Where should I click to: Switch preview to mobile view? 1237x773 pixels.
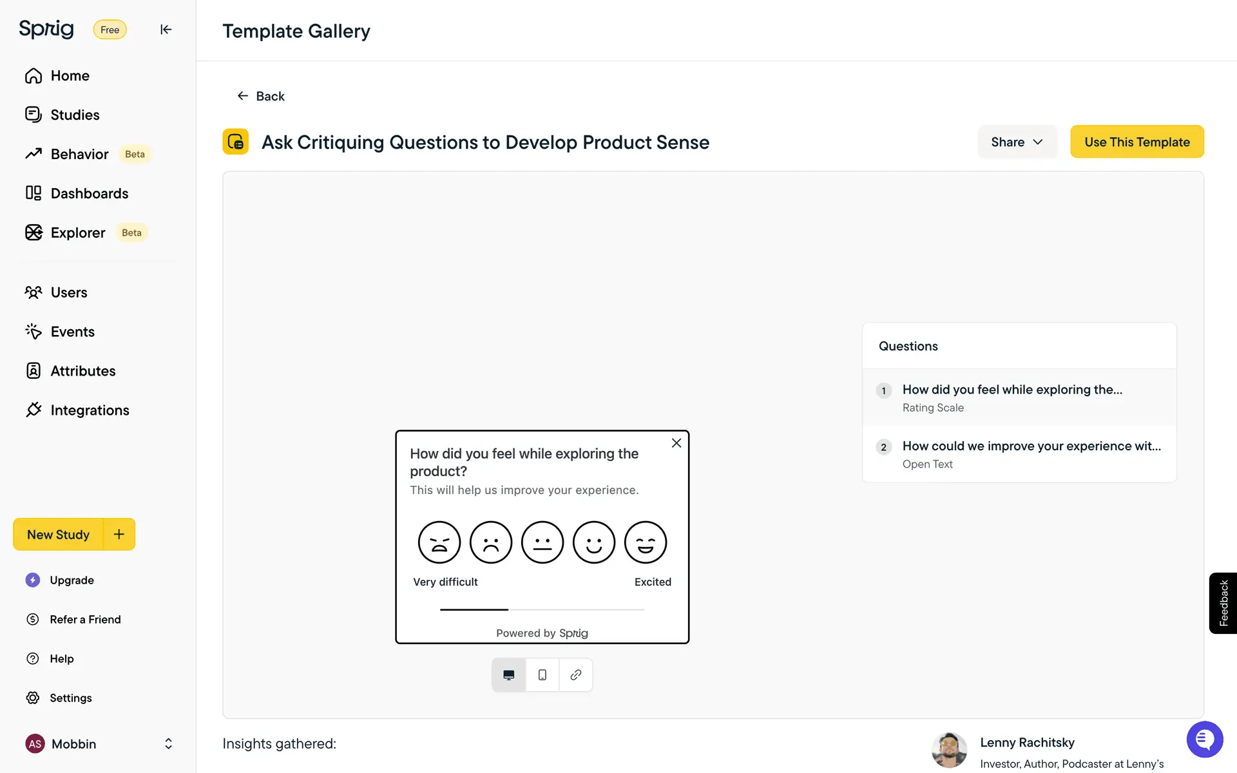point(542,674)
